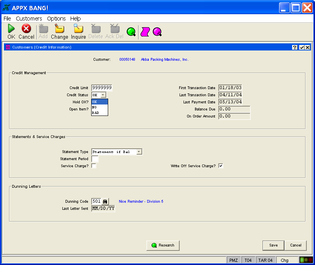This screenshot has height=265, width=315.
Task: Click the magenta scroll toolbar icon
Action: (x=145, y=32)
